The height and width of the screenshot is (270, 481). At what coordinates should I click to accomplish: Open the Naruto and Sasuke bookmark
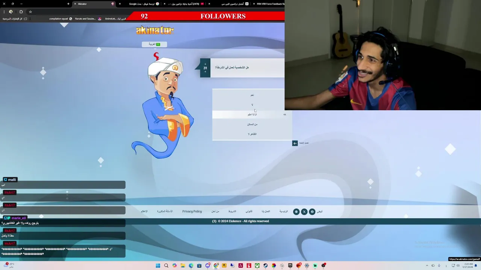coord(88,19)
